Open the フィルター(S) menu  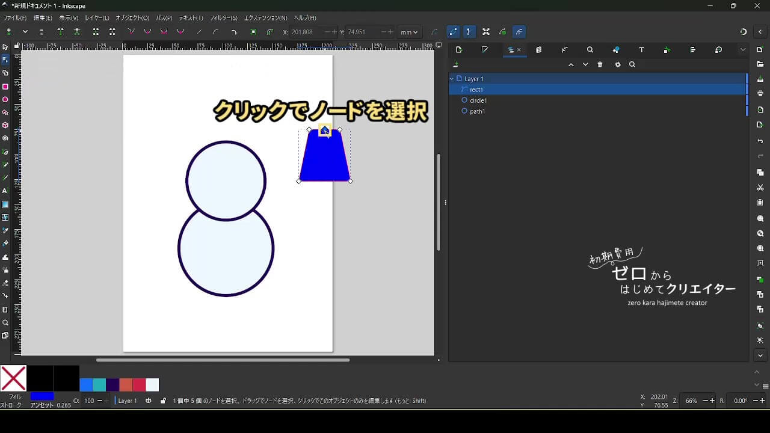pyautogui.click(x=223, y=18)
